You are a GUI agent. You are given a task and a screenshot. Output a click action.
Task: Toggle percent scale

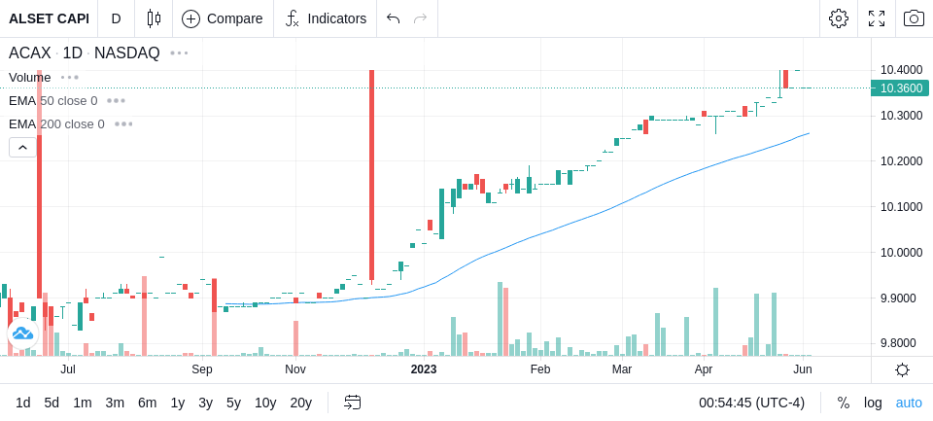(x=844, y=403)
